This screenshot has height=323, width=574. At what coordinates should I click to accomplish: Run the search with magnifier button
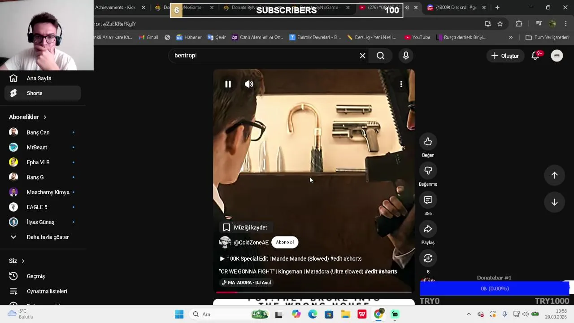(380, 56)
